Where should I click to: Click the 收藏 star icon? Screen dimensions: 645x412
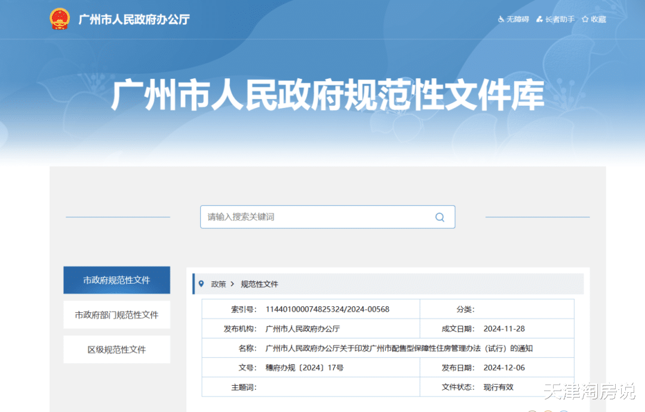pos(585,19)
